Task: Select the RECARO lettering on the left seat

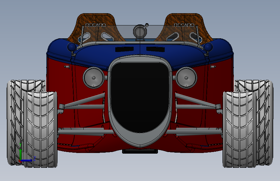Action: (96, 25)
